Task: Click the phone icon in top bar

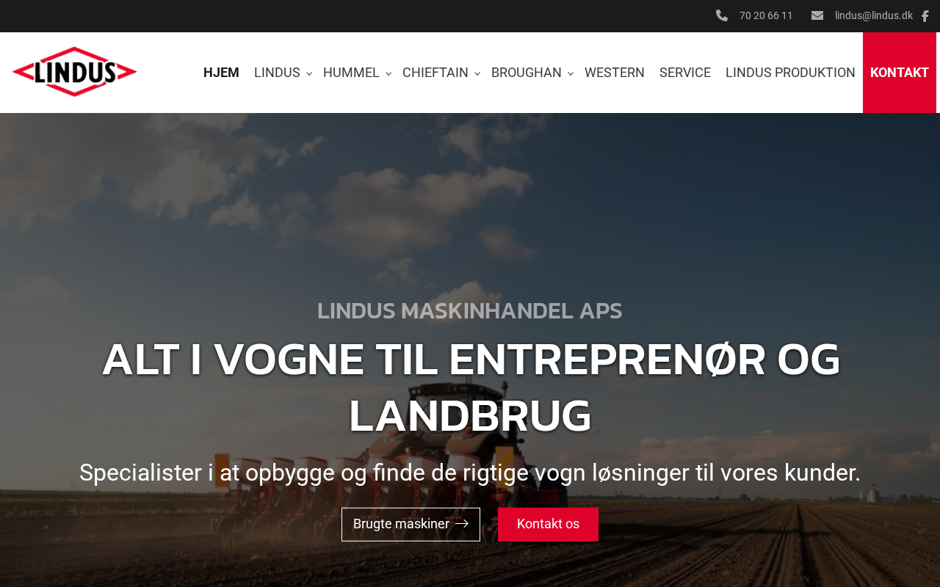Action: click(x=722, y=15)
